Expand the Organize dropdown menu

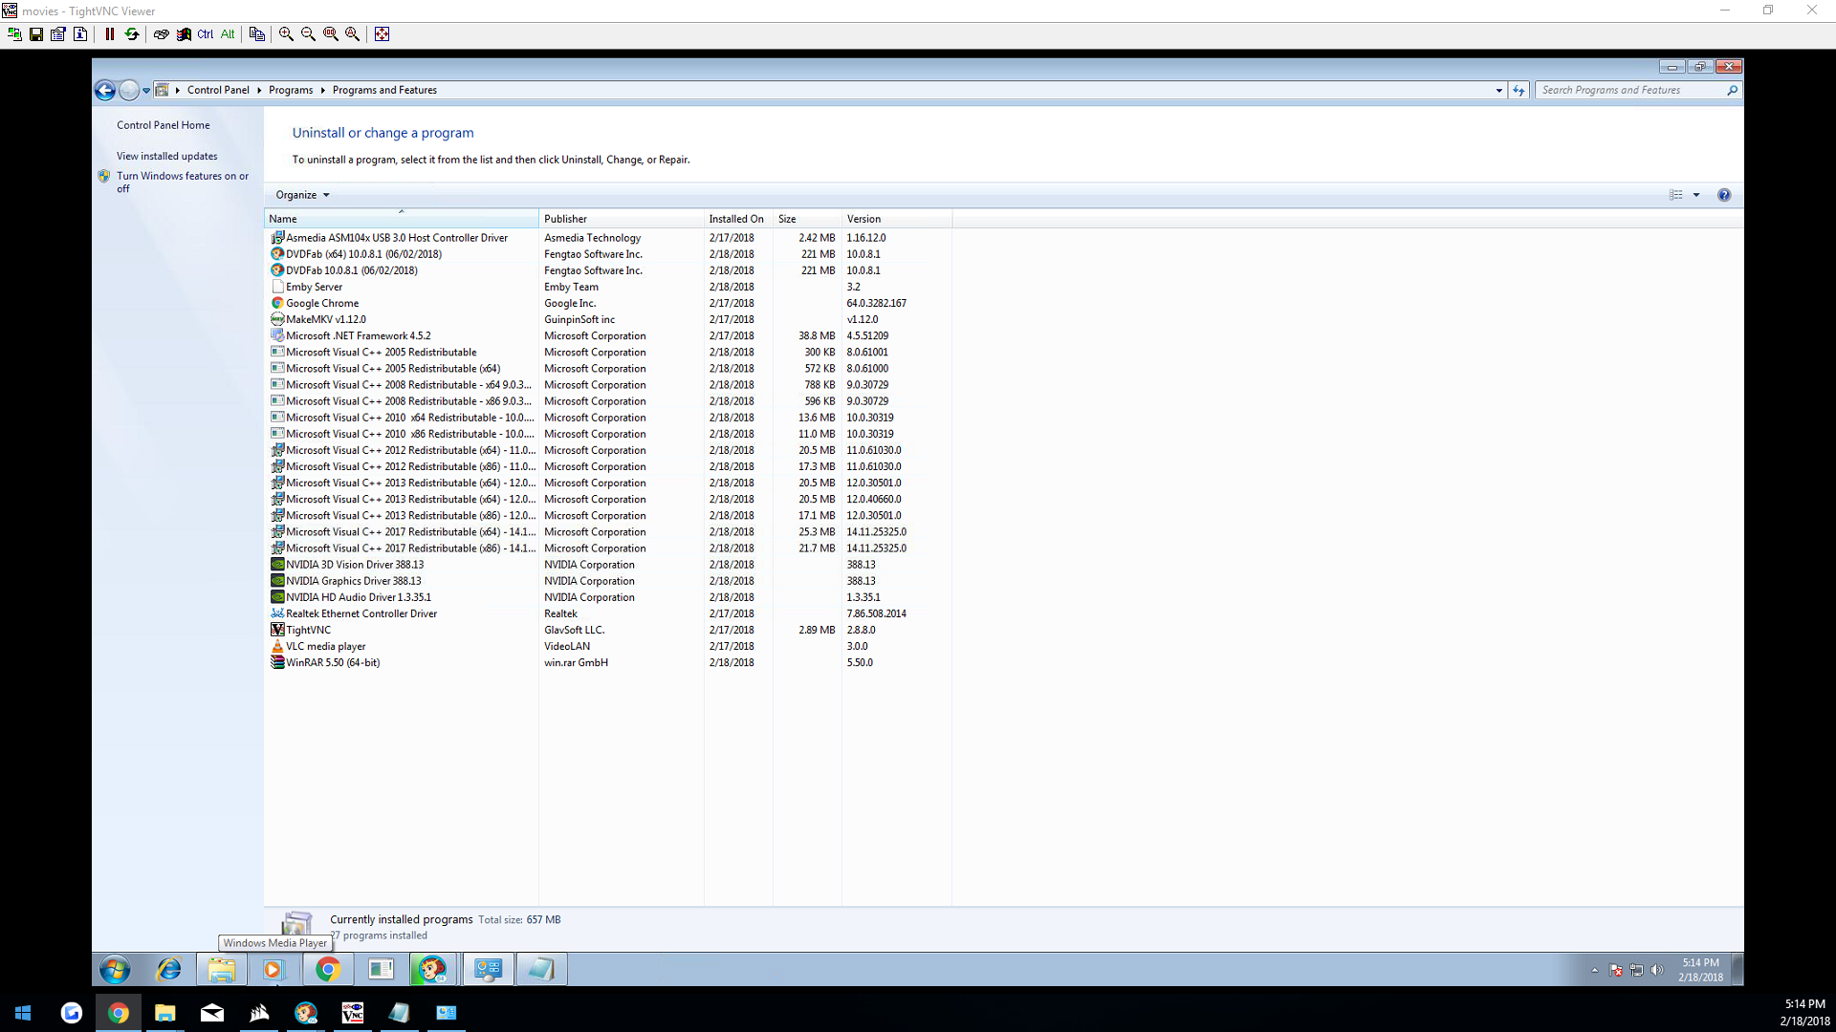[302, 195]
